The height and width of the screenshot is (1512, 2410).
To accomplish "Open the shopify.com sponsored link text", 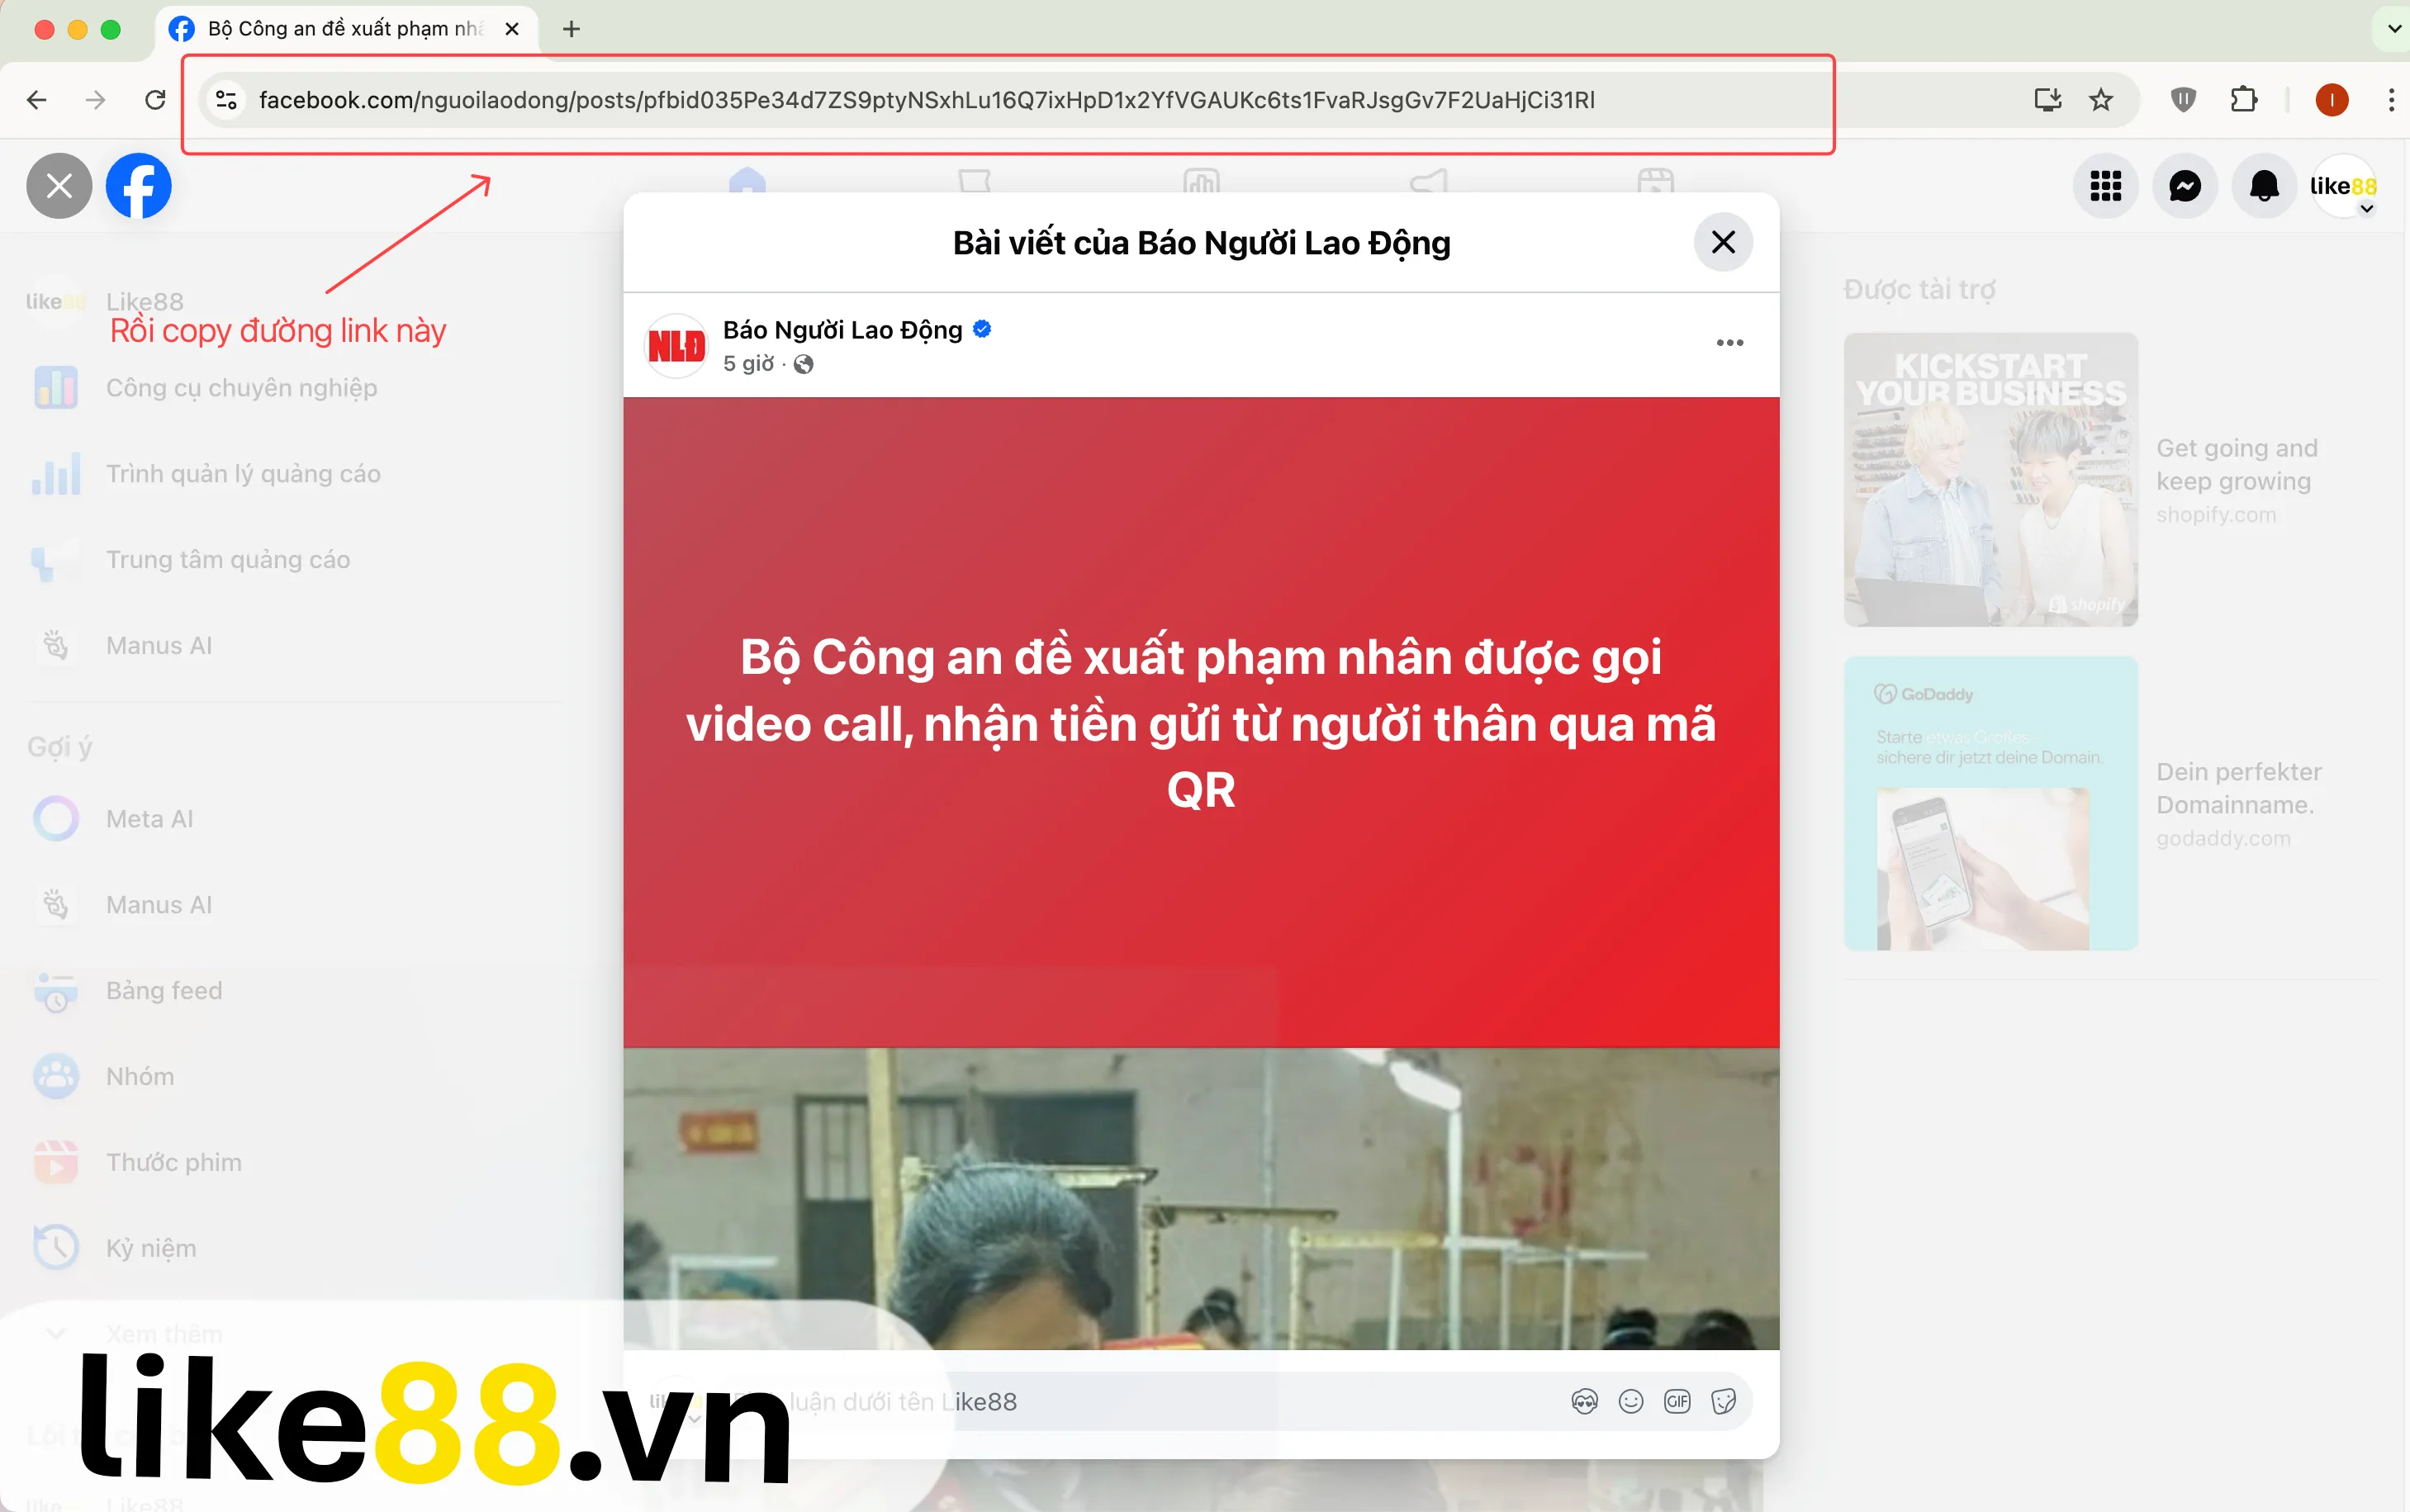I will pos(2215,515).
